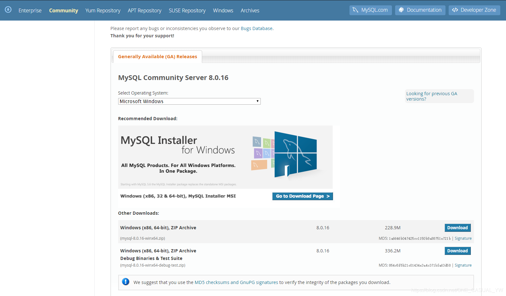The width and height of the screenshot is (506, 296).
Task: Download the 228.9M ZIP Archive
Action: coord(458,228)
